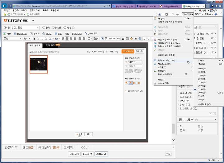Click the browser address URL field
Image resolution: width=224 pixels, height=163 pixels.
[58, 6]
